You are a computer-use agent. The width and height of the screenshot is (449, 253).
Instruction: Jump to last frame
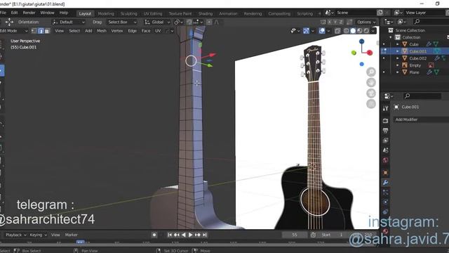tap(204, 235)
